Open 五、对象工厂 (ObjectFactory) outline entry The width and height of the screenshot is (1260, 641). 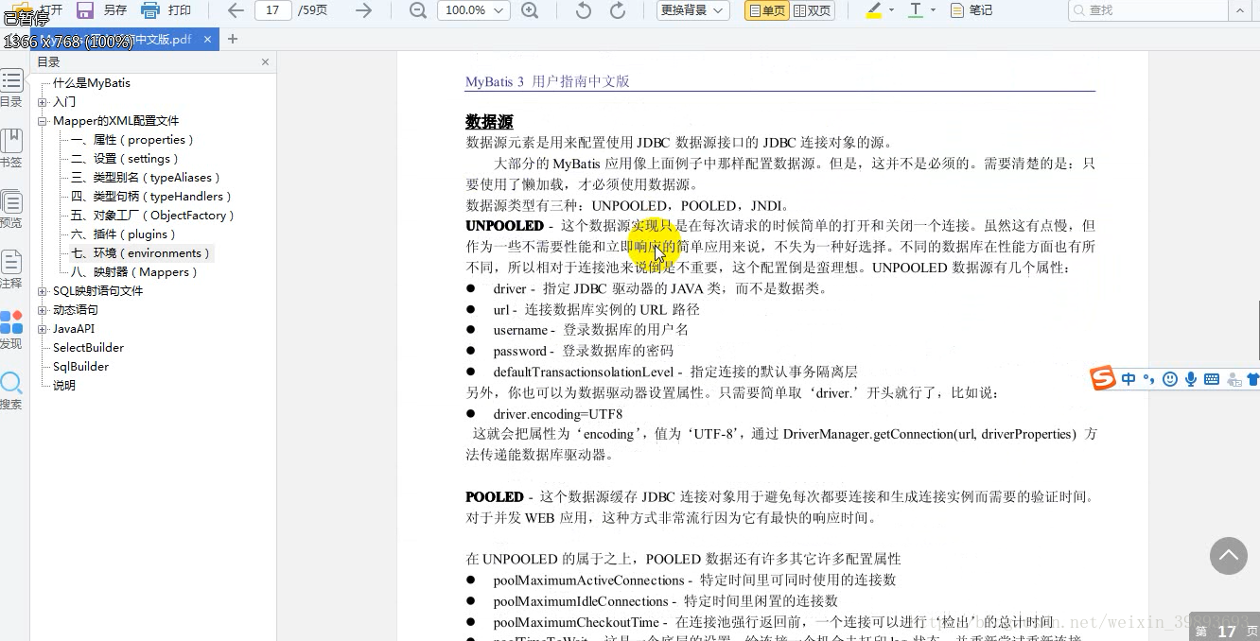[152, 216]
